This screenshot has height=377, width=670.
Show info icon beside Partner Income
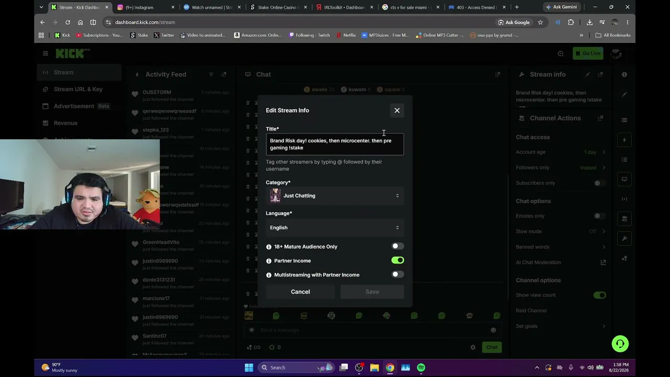pos(269,261)
